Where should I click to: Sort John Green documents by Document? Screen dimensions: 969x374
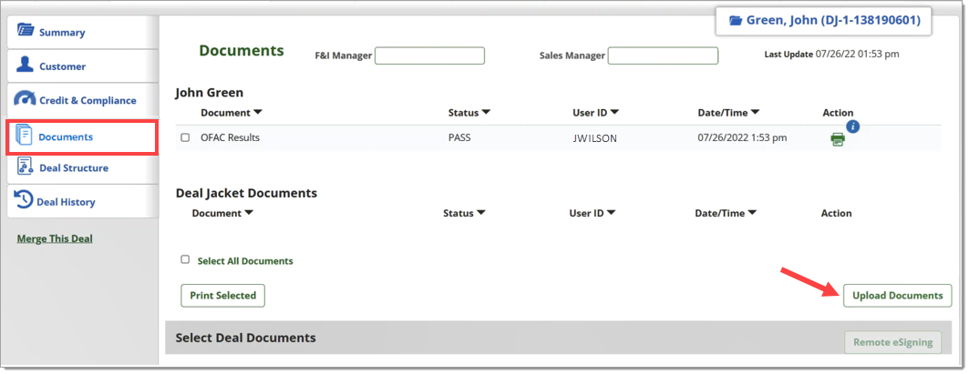point(232,112)
